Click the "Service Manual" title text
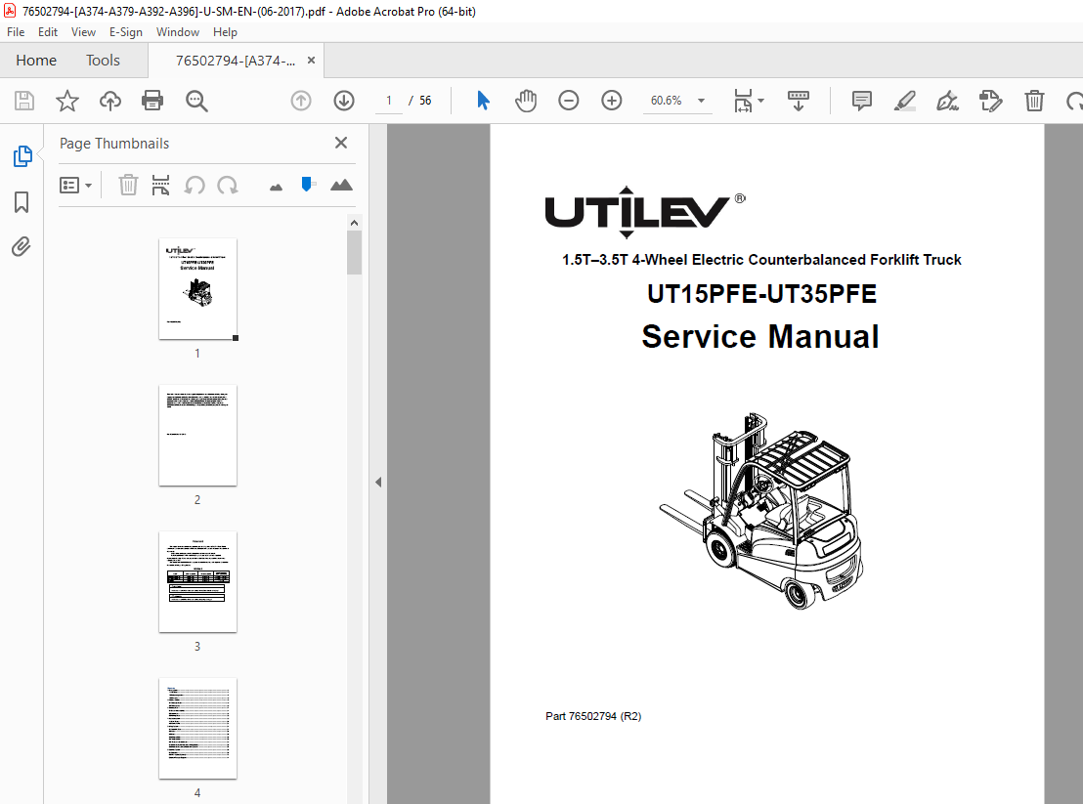This screenshot has width=1083, height=804. 760,337
